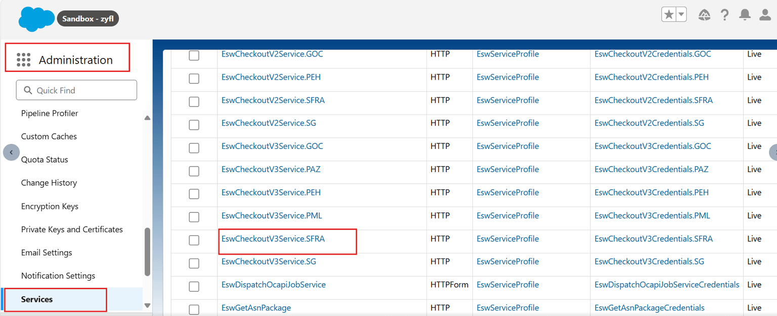Click the right-edge chevron expander button
Image resolution: width=777 pixels, height=316 pixels.
tap(773, 152)
